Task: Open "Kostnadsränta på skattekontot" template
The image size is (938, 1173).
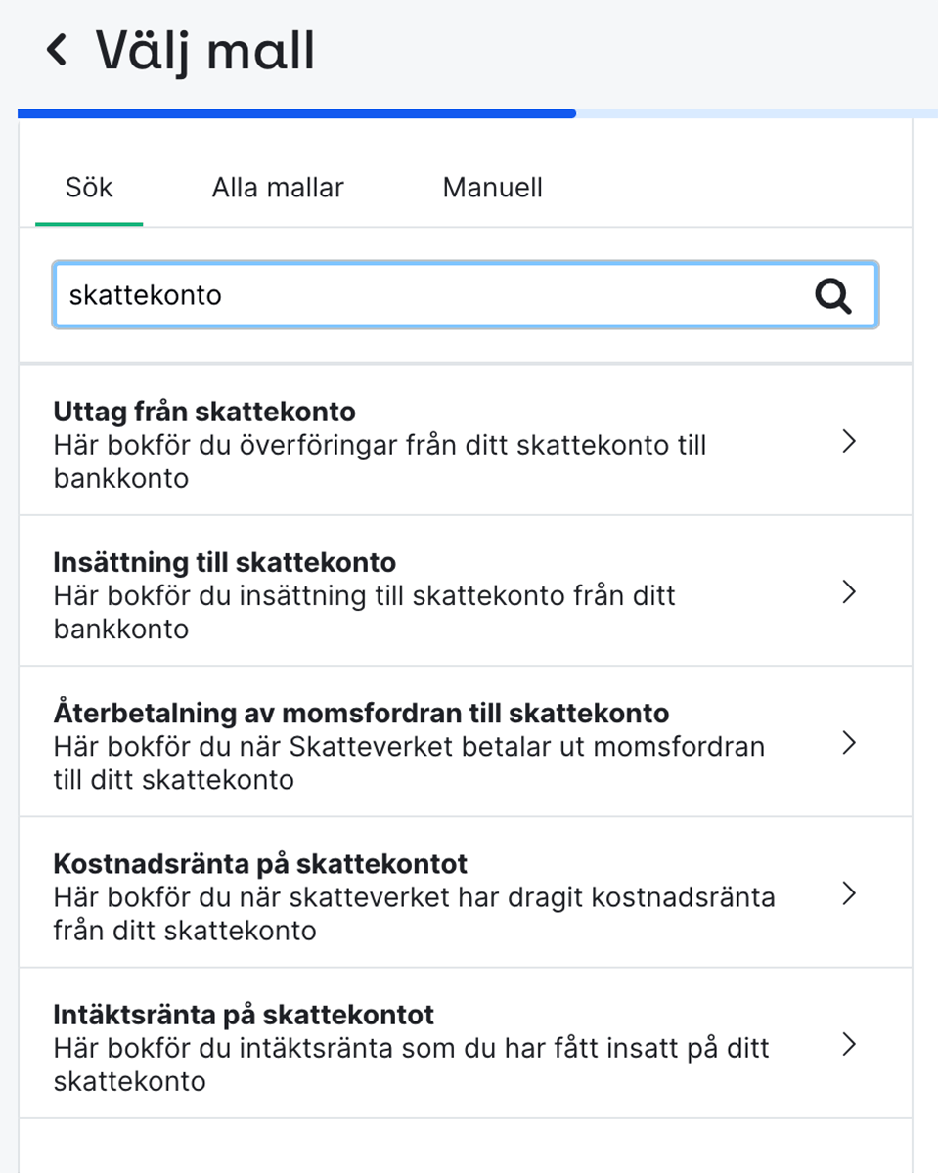Action: pos(391,893)
